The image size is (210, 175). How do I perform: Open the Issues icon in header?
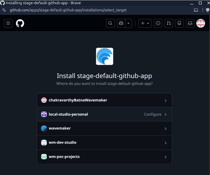point(158,23)
